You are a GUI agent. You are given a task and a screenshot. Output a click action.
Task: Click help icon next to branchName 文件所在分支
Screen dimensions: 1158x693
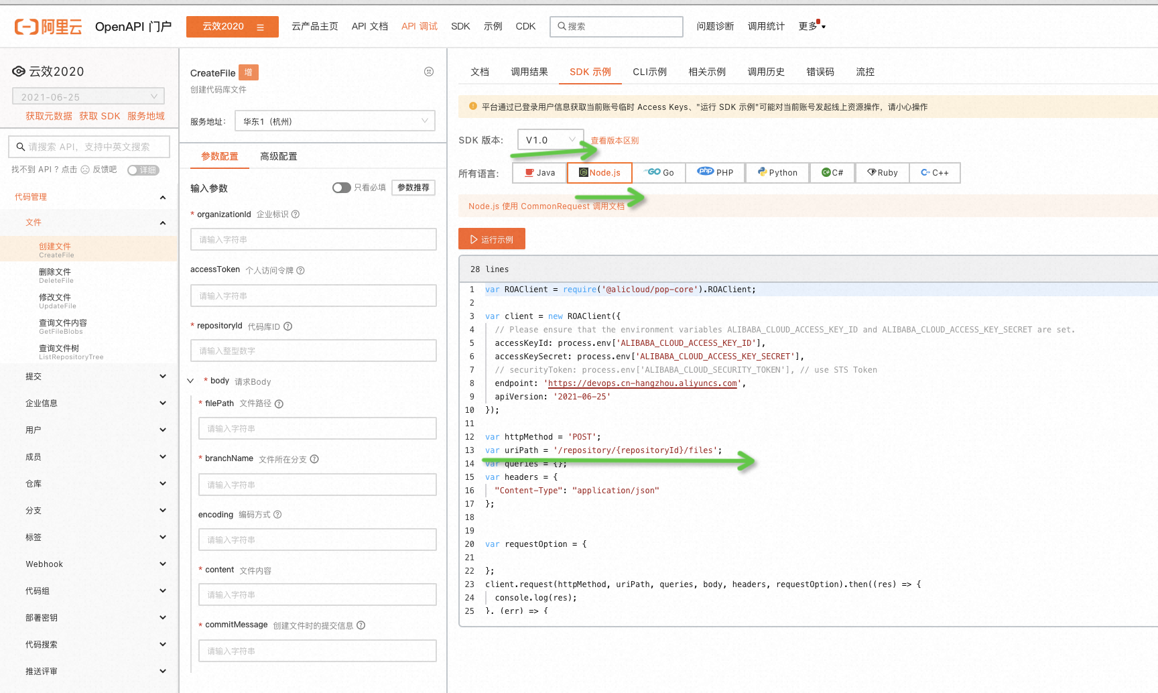tap(314, 459)
